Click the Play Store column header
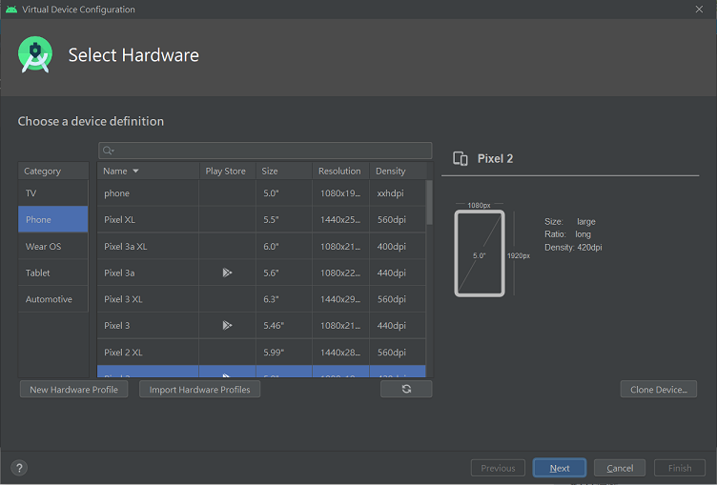 coord(227,171)
